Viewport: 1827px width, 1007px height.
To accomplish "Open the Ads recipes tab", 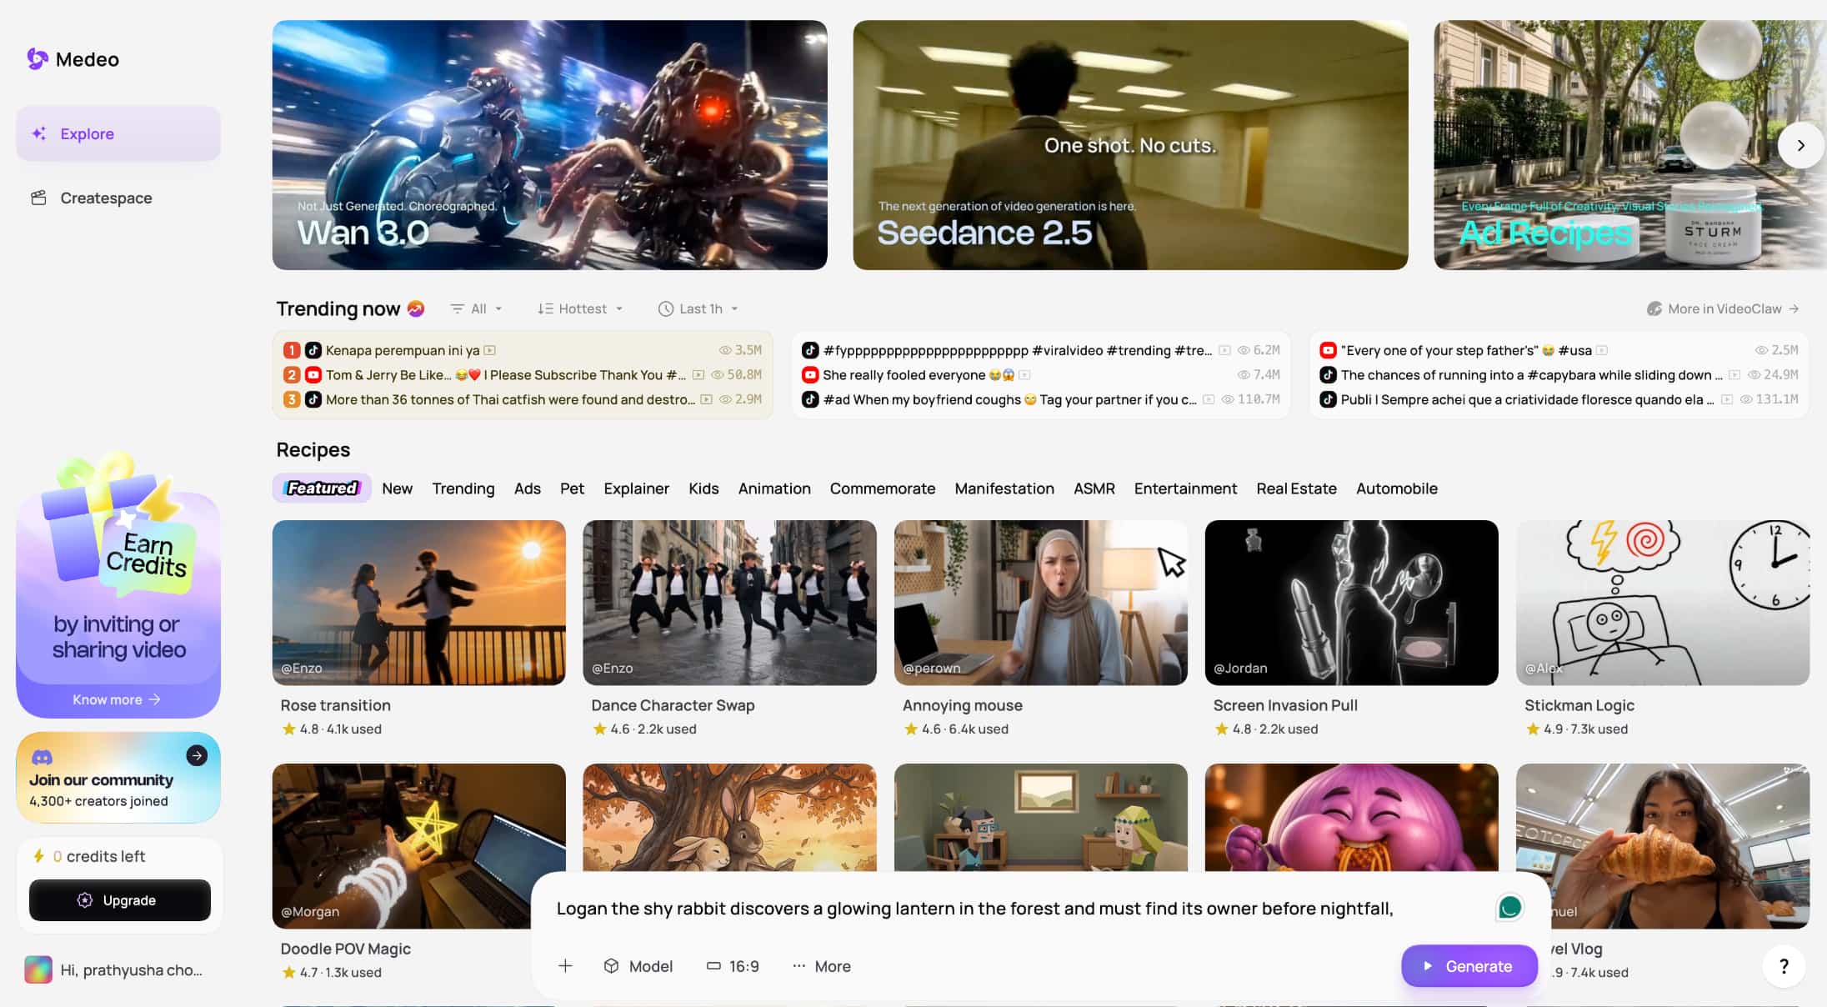I will (x=528, y=488).
